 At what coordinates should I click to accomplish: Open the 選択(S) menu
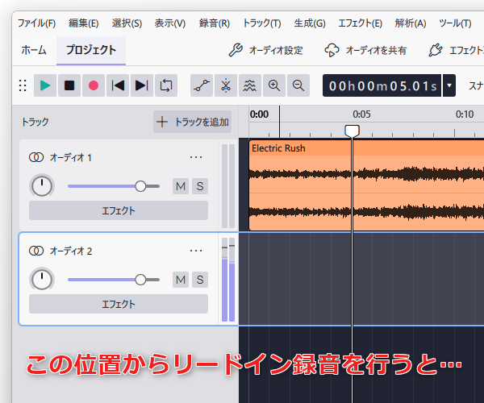[x=127, y=23]
